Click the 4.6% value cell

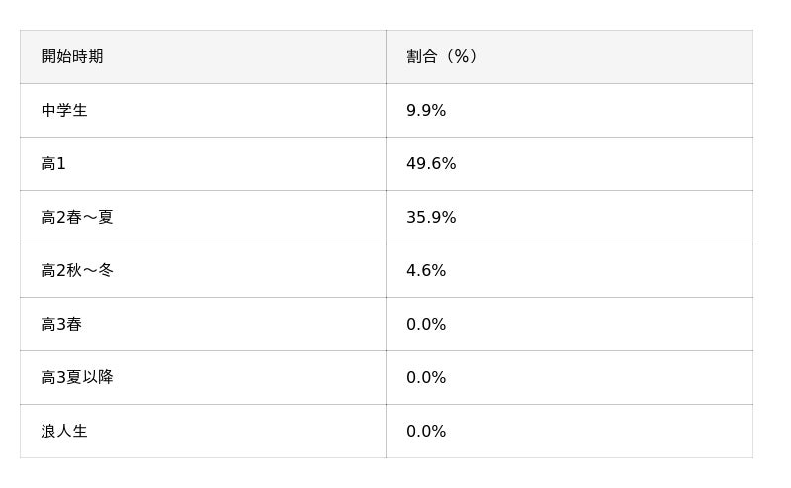[x=426, y=271]
